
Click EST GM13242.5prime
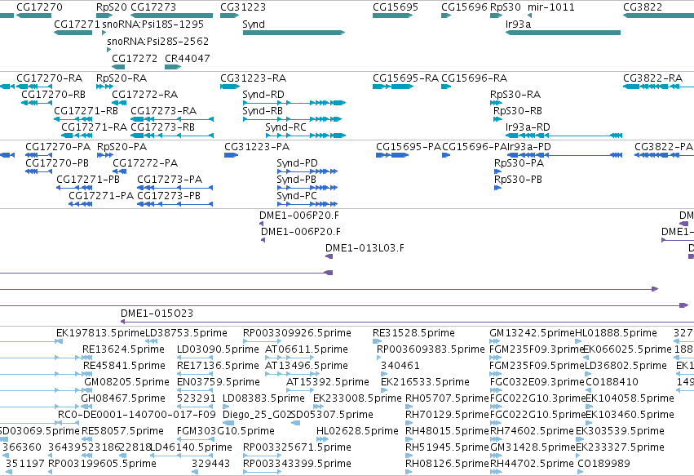tap(533, 333)
